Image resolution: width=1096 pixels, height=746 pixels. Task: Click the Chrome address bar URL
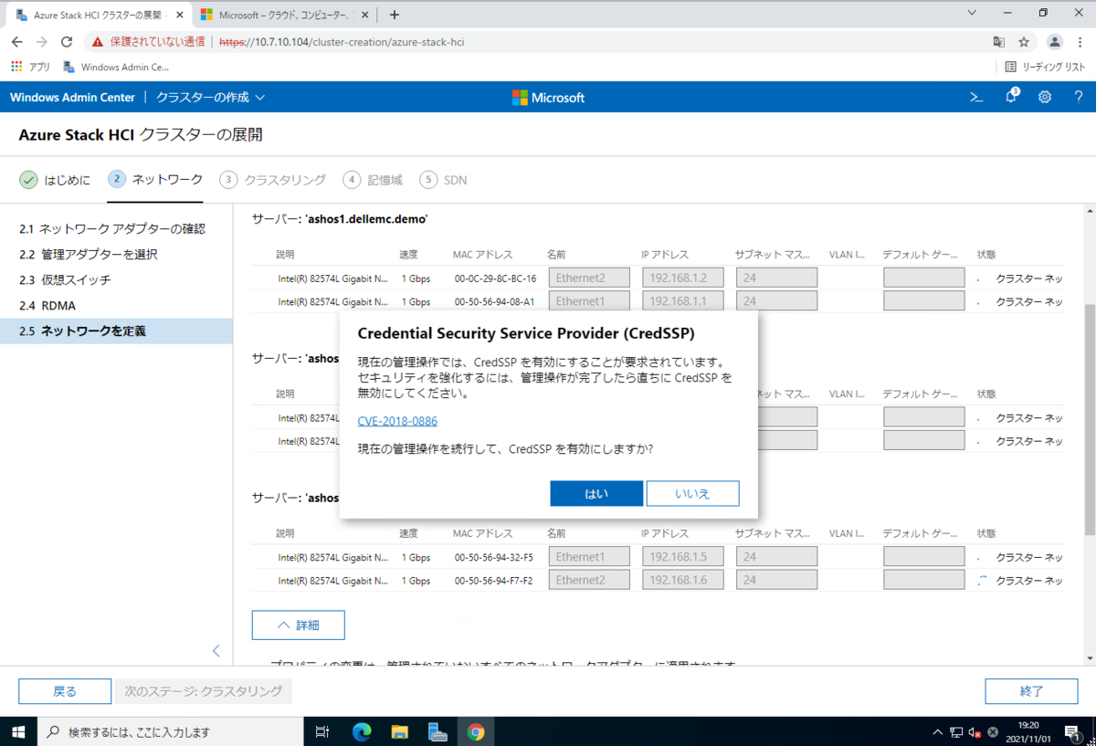coord(342,42)
